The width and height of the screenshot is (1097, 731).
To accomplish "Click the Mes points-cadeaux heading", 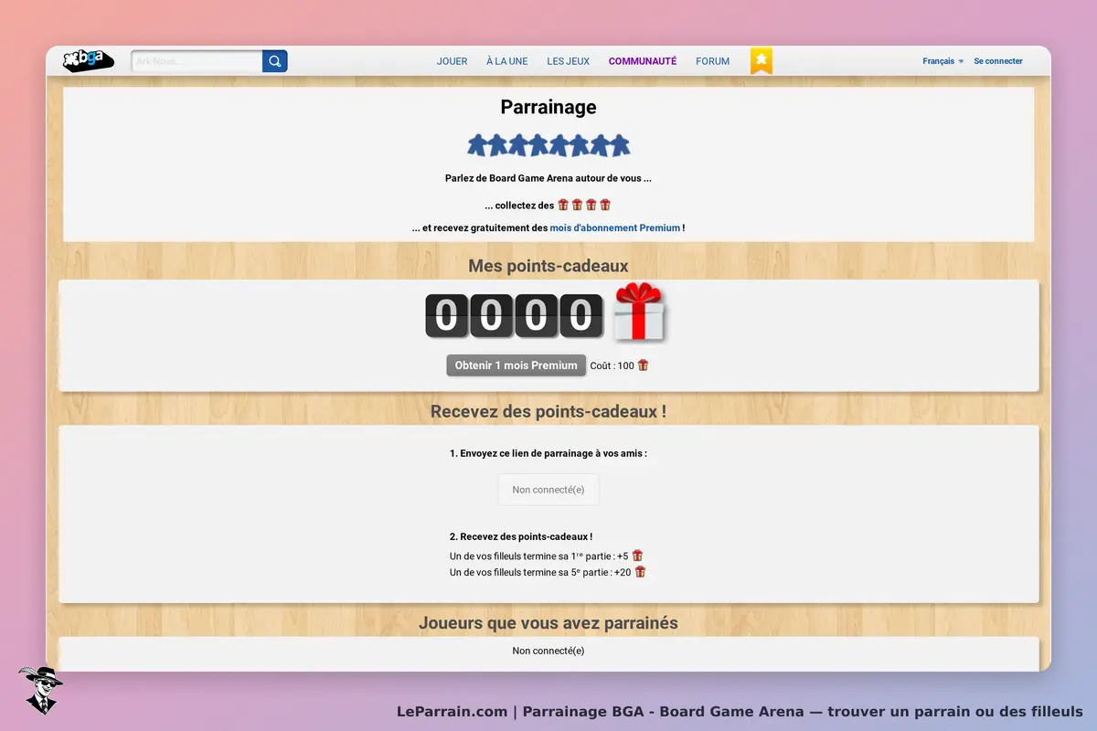I will (548, 266).
